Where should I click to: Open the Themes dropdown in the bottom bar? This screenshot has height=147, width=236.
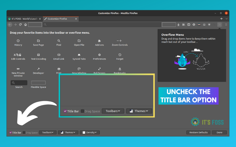[68, 133]
